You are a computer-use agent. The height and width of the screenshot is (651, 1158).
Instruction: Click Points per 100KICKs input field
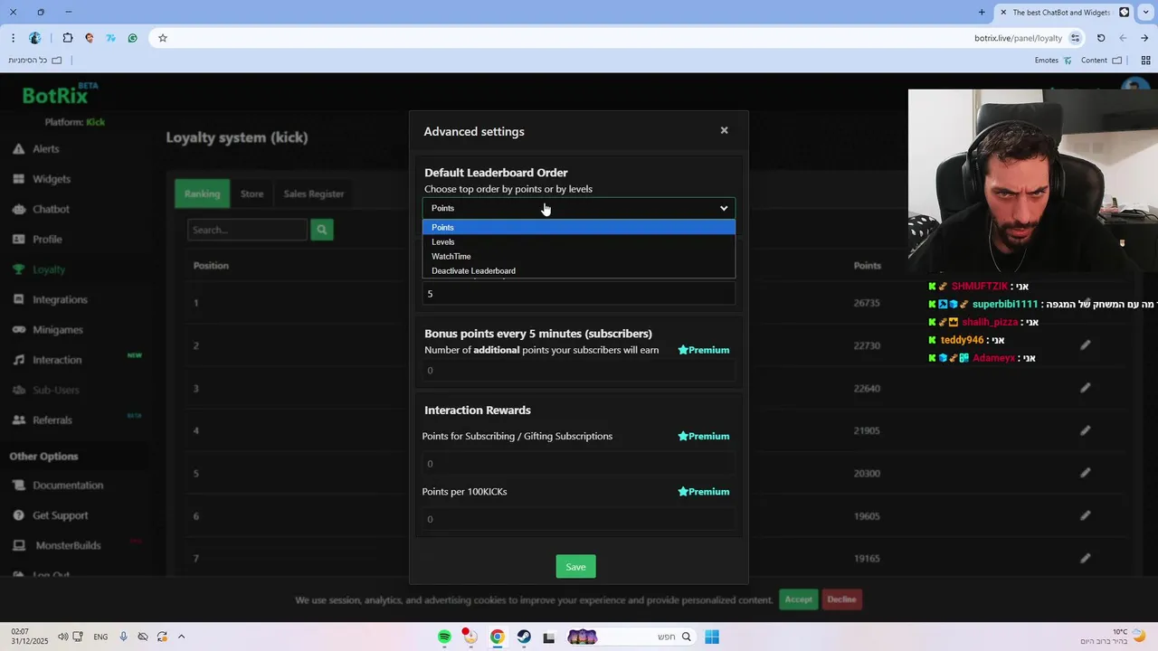tap(579, 519)
